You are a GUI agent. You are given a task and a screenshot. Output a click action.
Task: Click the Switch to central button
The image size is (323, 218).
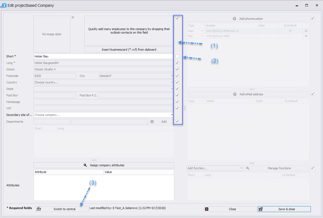(x=62, y=209)
